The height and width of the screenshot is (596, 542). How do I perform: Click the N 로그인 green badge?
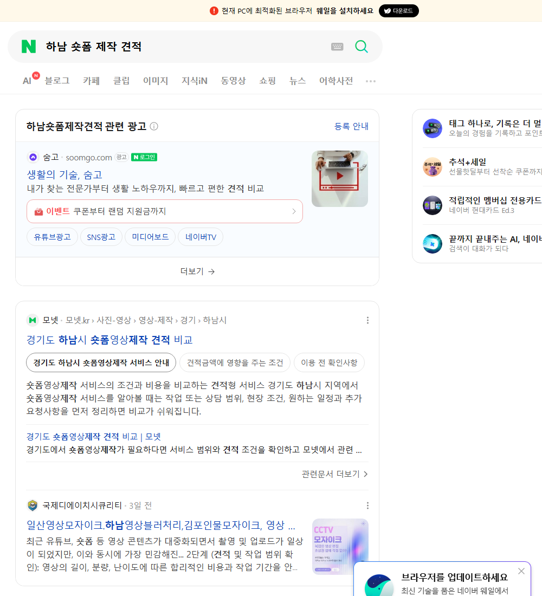click(144, 157)
